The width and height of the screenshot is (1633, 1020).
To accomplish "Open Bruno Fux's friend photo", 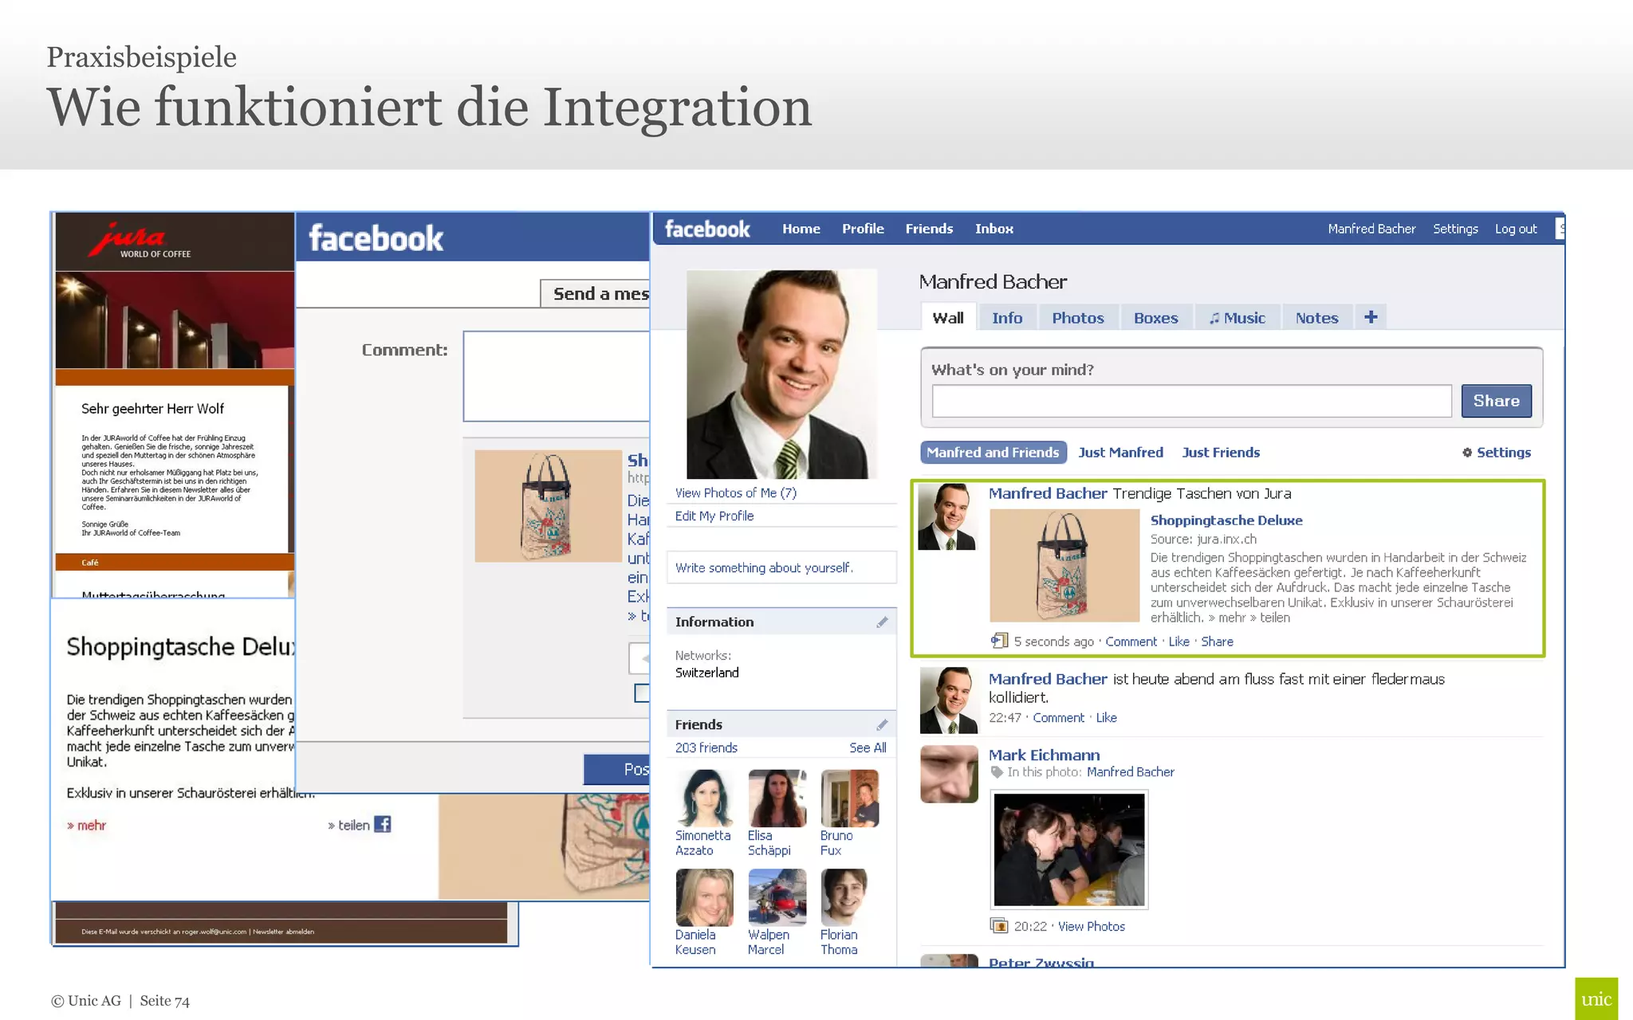I will coord(849,798).
